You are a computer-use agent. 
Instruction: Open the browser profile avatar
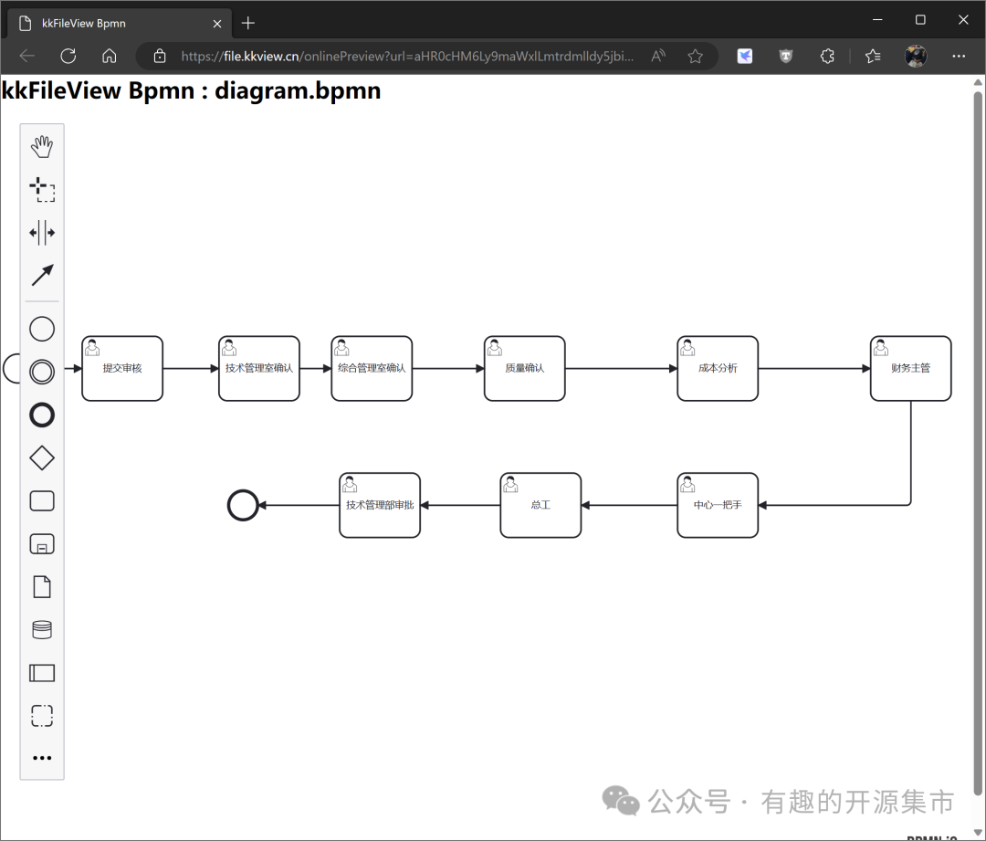(916, 56)
